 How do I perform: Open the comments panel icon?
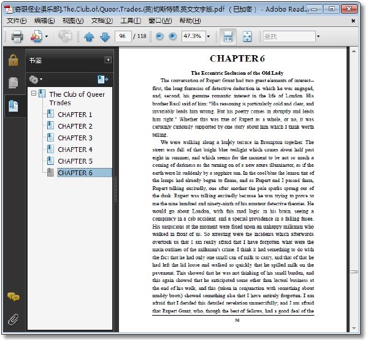[13, 297]
